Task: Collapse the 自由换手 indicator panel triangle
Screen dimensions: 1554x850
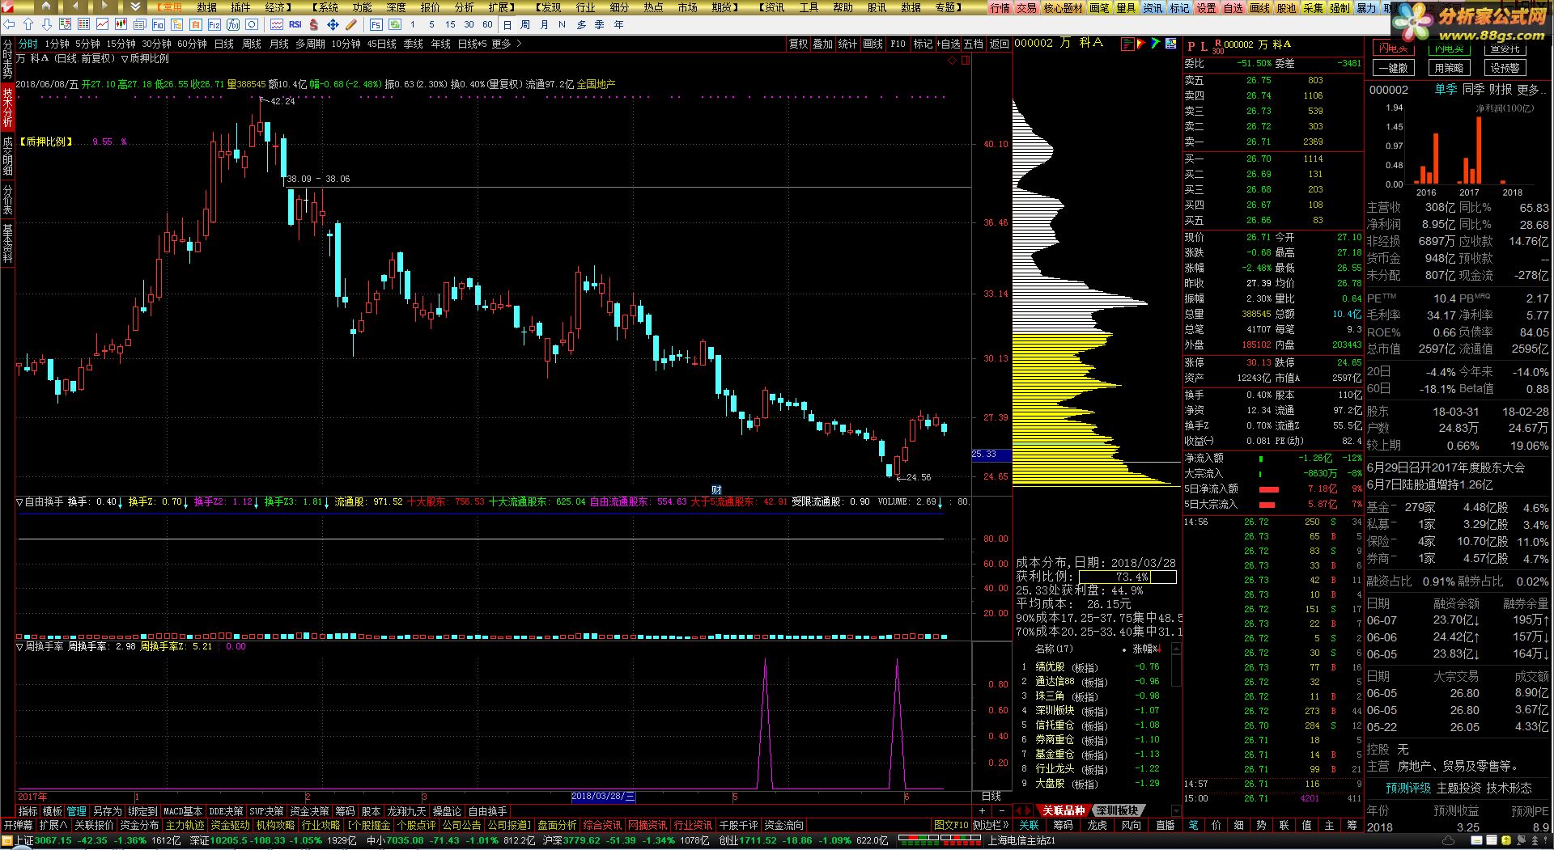Action: tap(20, 502)
